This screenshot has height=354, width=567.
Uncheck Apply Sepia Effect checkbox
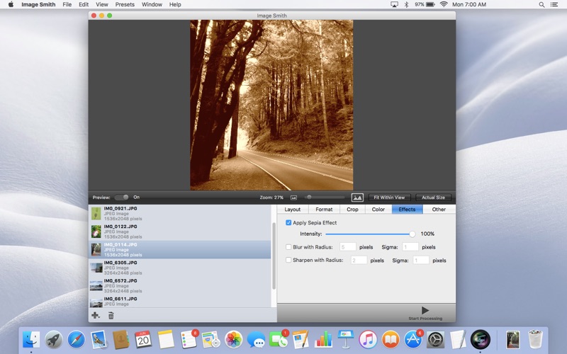[x=288, y=222]
